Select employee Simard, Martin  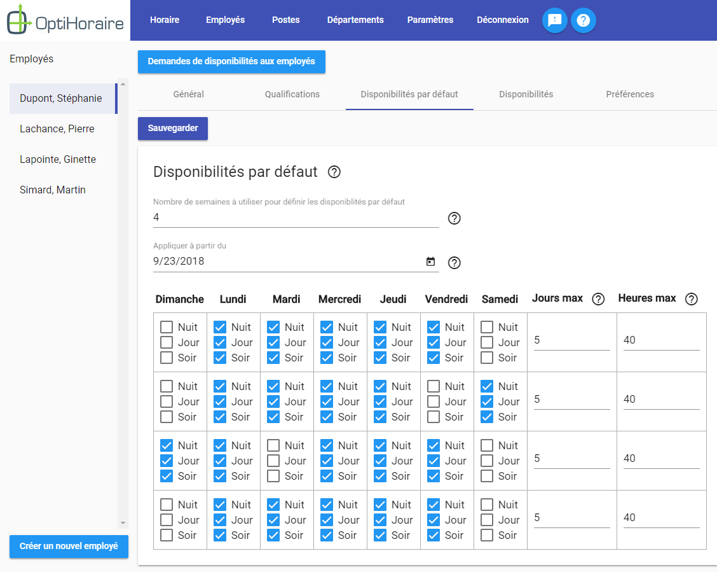point(63,190)
